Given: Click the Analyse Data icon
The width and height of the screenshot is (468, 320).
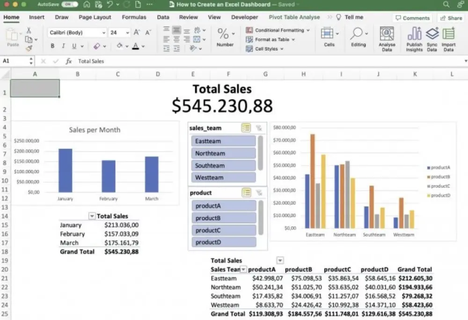Looking at the screenshot, I should point(387,39).
